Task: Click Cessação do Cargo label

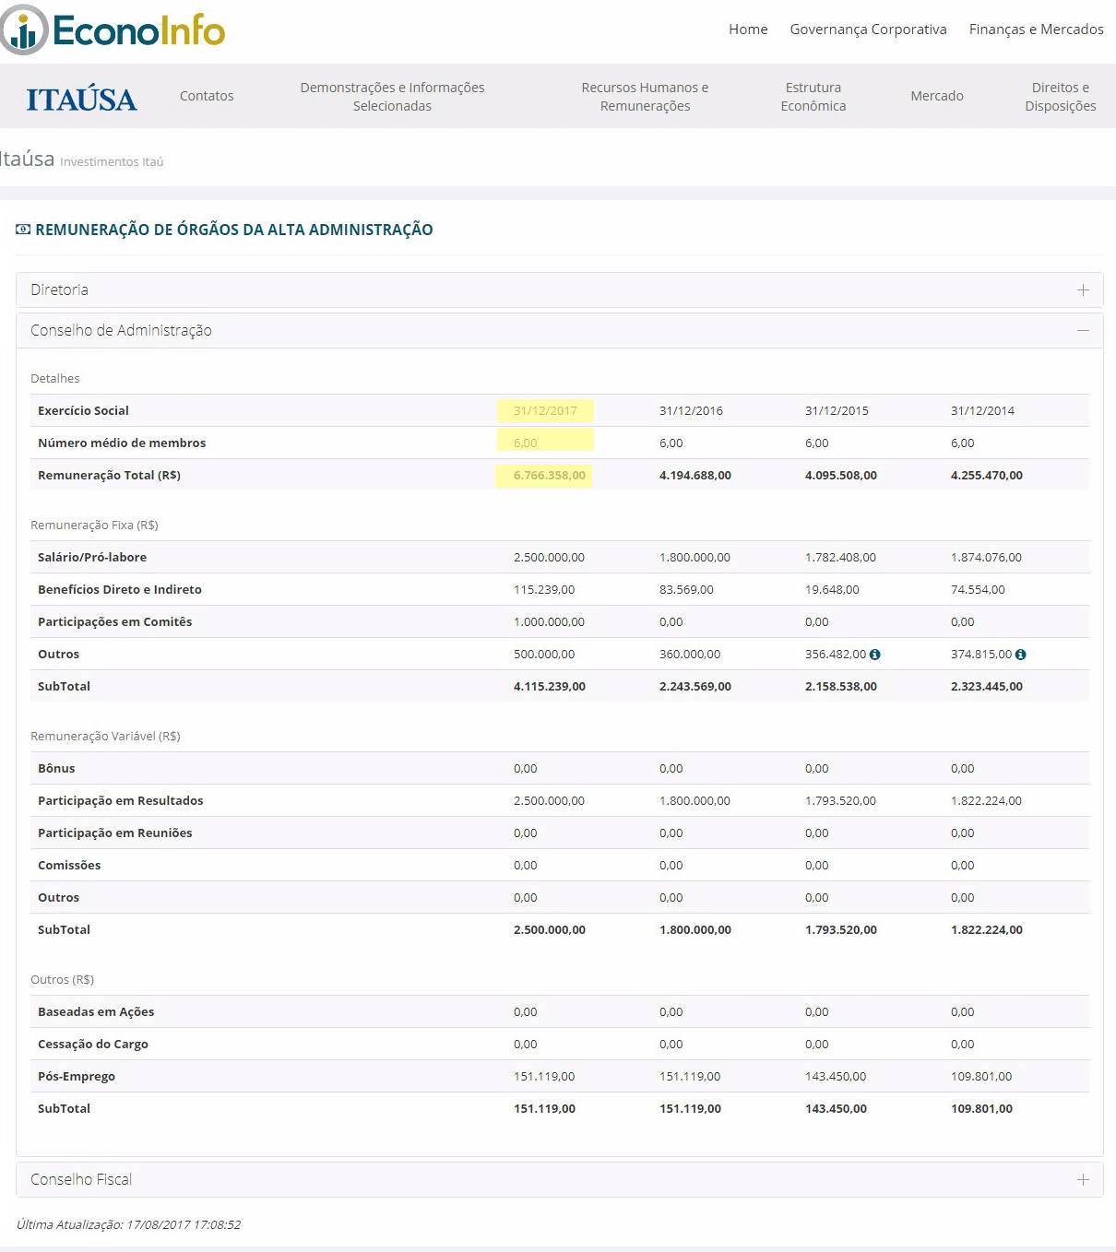Action: pyautogui.click(x=93, y=1045)
